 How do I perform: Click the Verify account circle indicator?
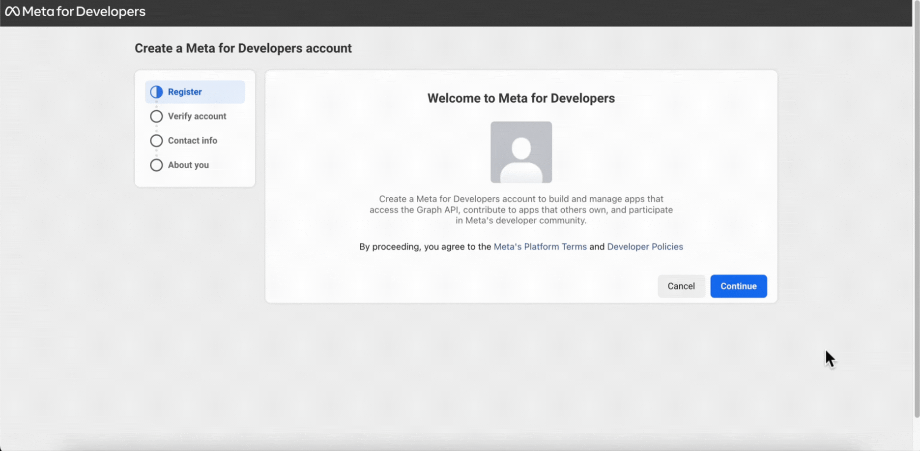[x=156, y=116]
